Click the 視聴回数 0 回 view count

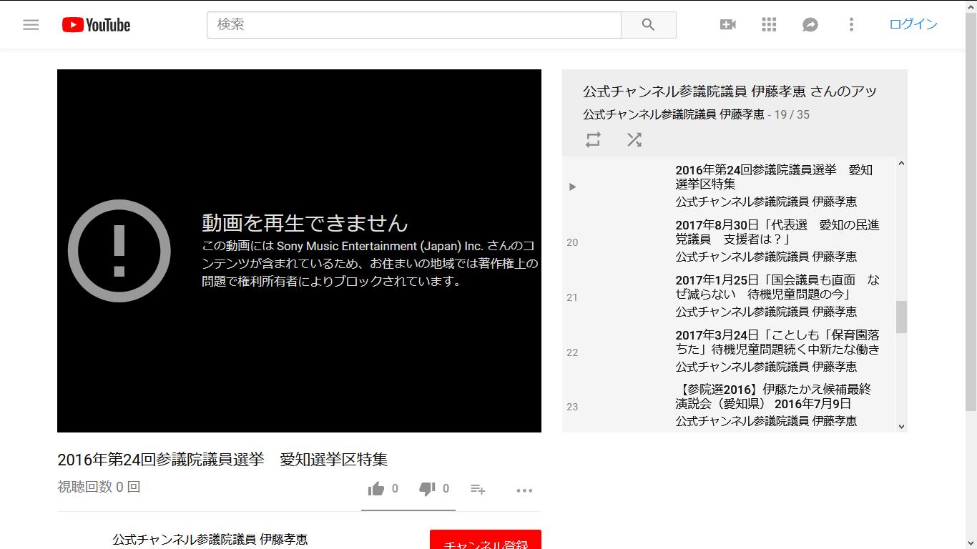(x=99, y=488)
